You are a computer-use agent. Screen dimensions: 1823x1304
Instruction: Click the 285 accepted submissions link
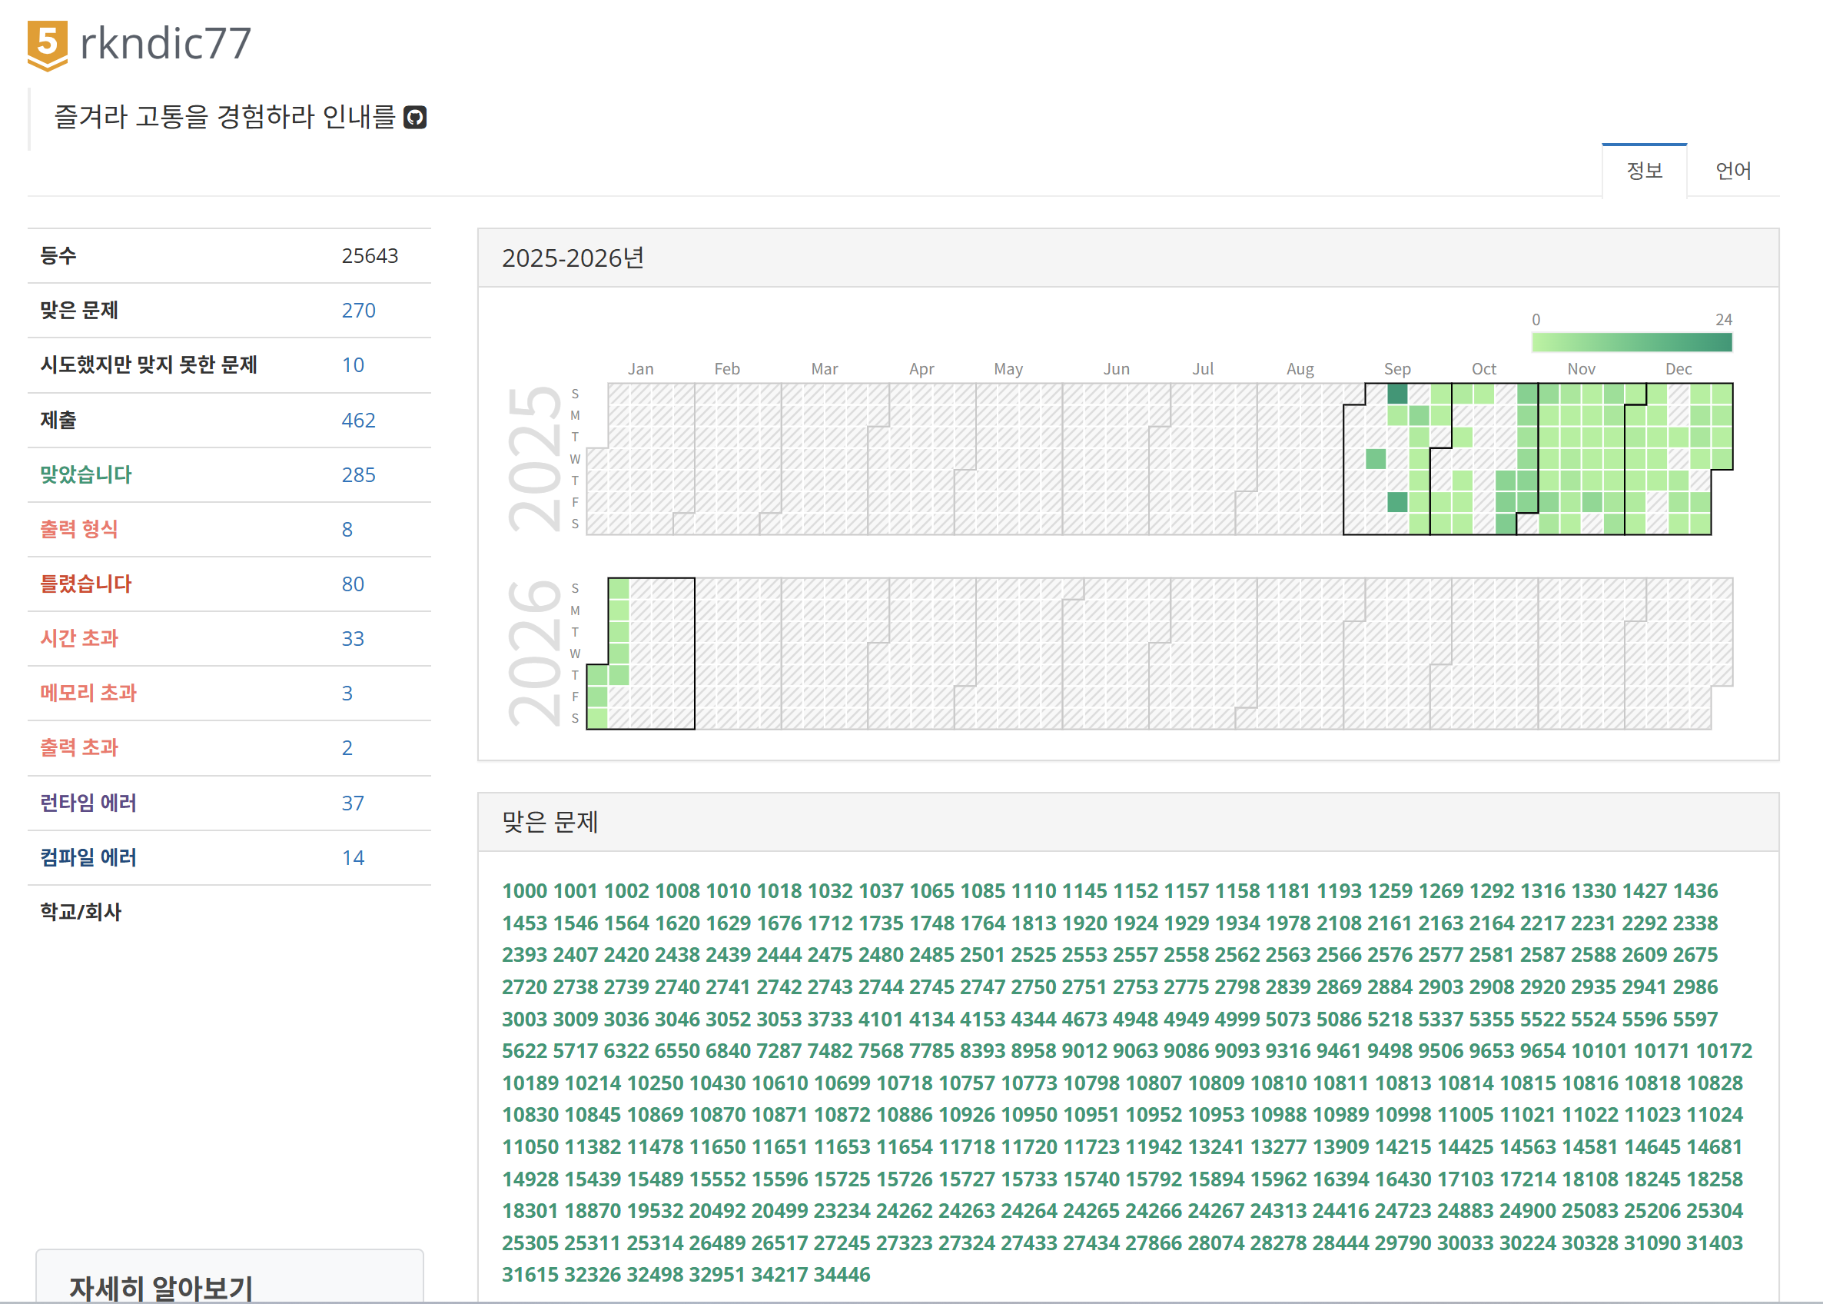pos(358,474)
